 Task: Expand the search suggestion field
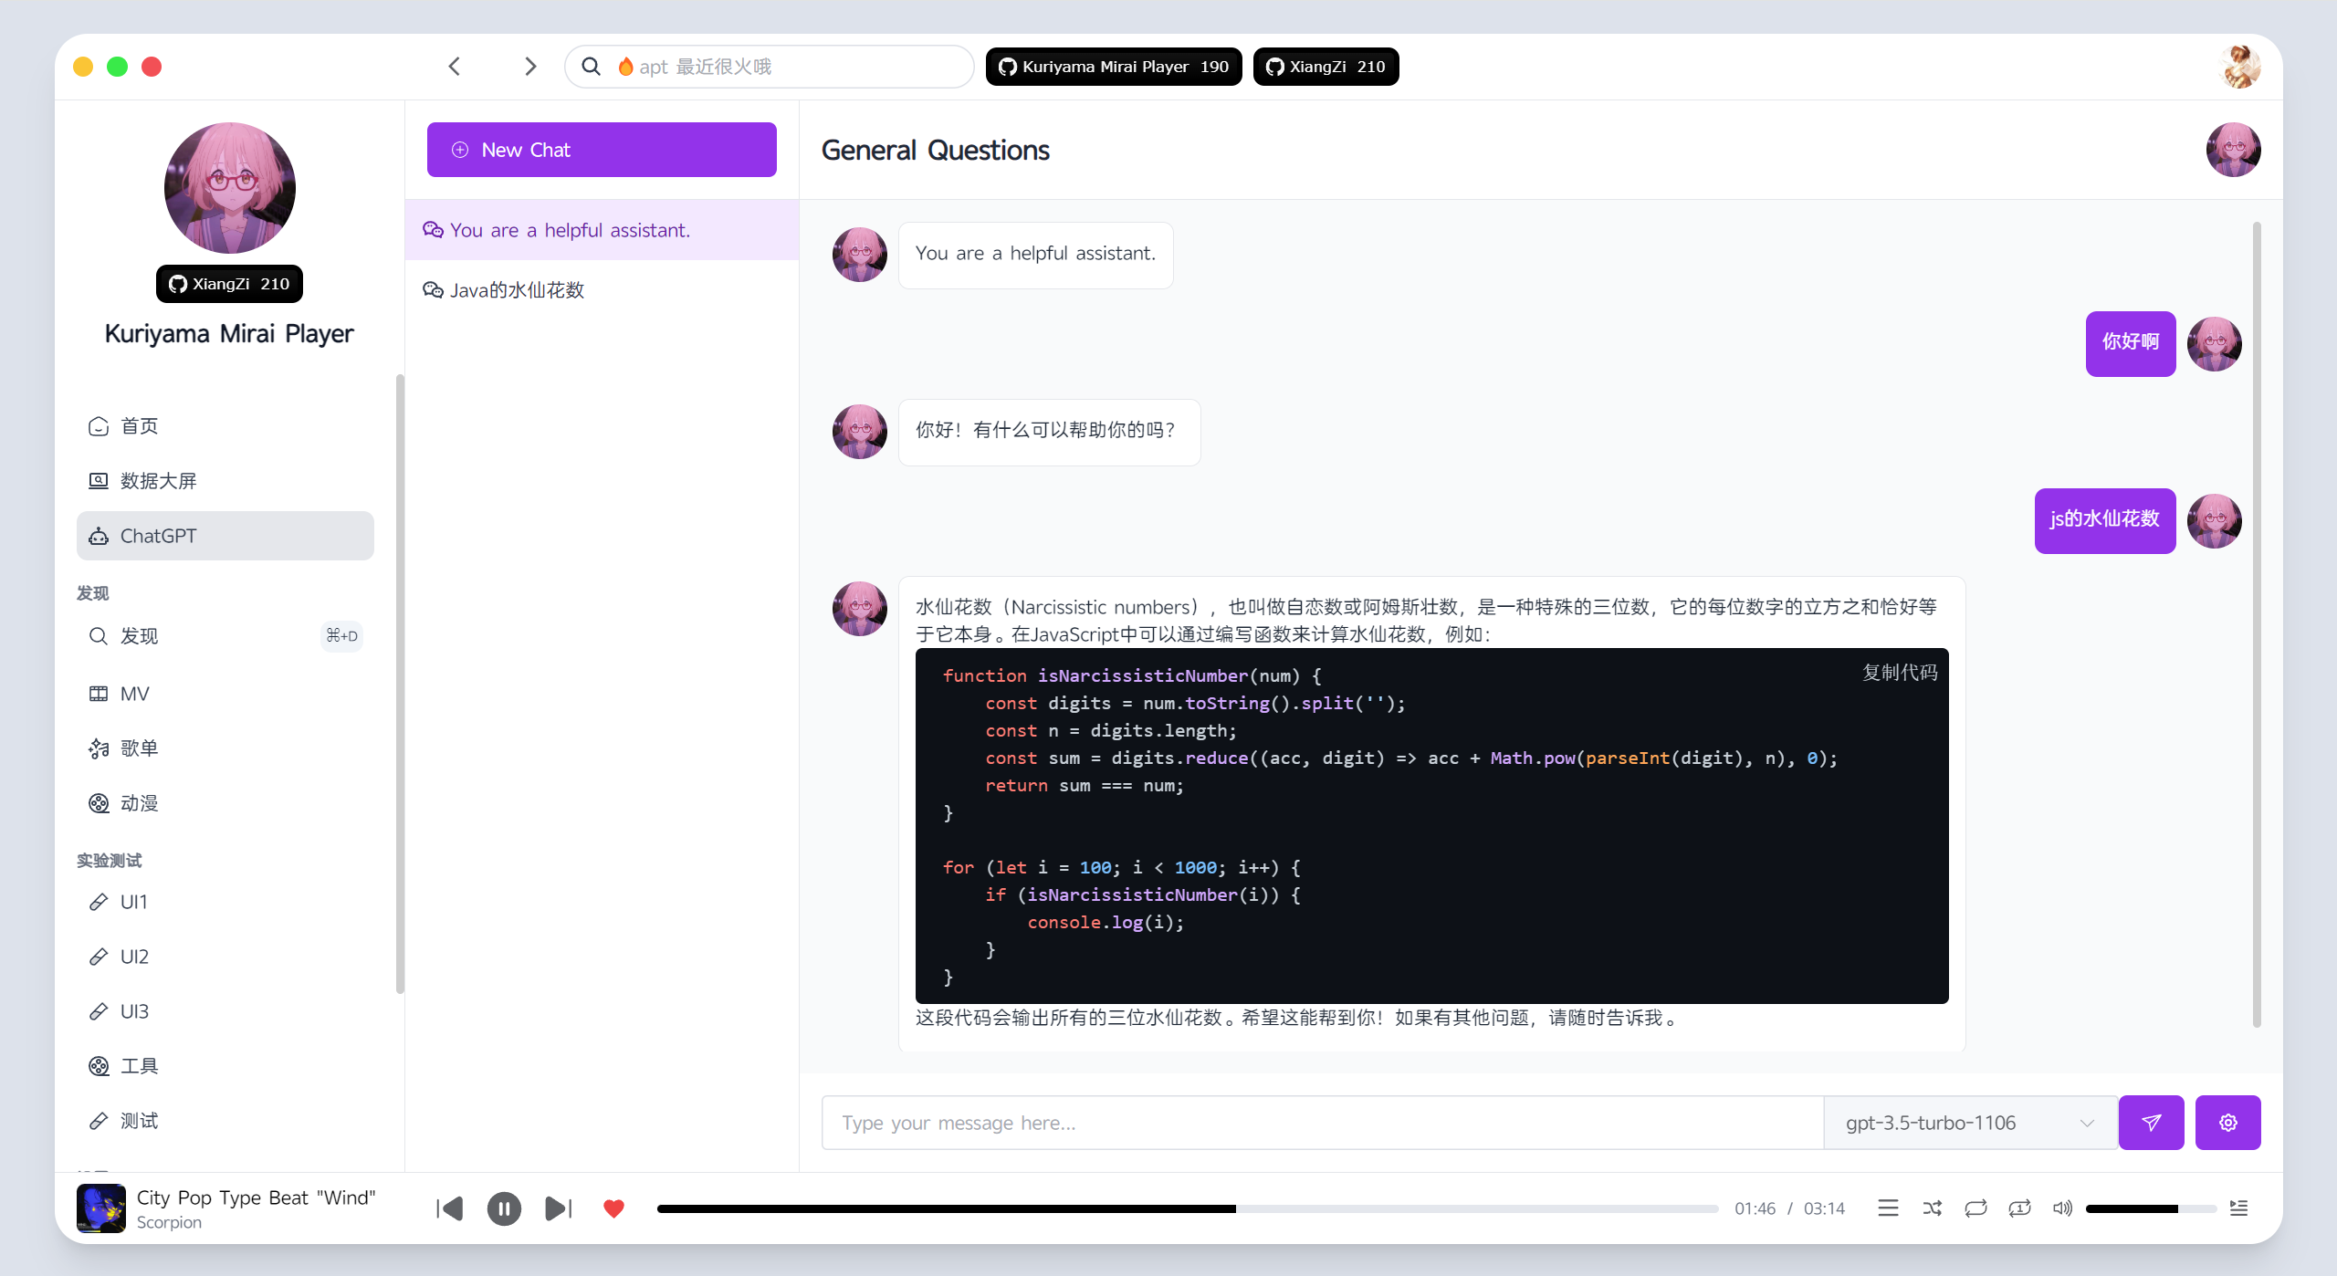(771, 66)
